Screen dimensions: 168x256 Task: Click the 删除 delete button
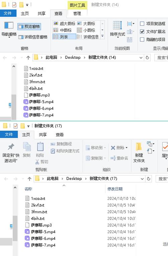coord(117,148)
